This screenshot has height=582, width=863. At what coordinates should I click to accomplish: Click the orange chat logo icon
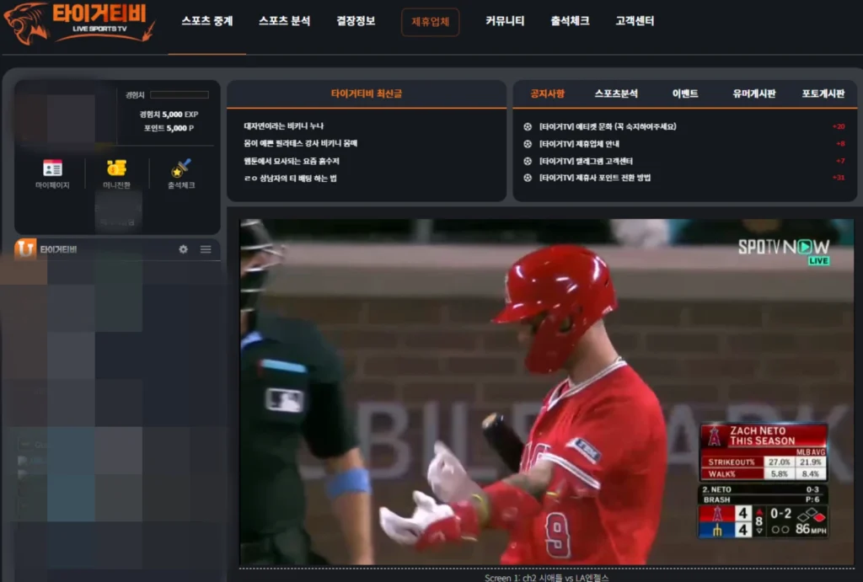coord(25,249)
